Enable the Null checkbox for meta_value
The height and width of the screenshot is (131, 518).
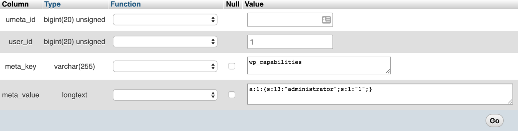click(232, 95)
